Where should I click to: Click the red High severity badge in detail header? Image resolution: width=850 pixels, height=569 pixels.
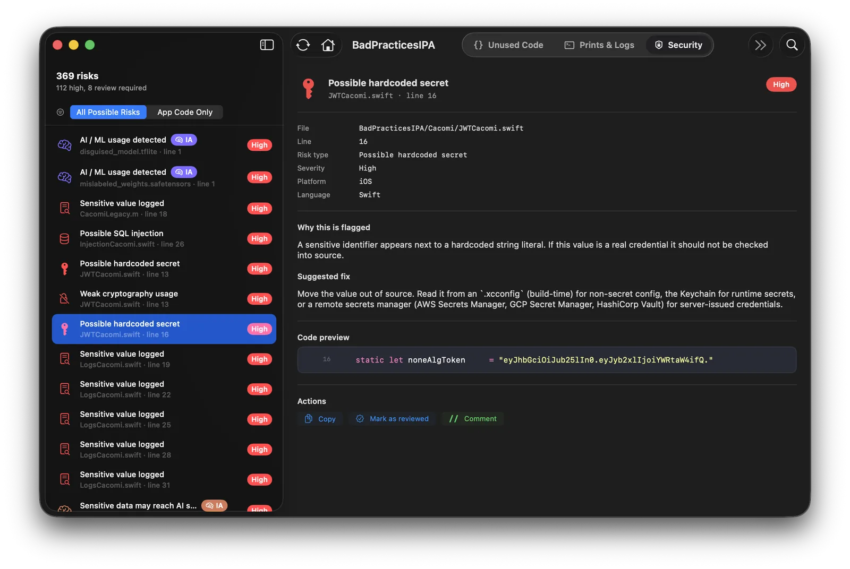(x=781, y=84)
